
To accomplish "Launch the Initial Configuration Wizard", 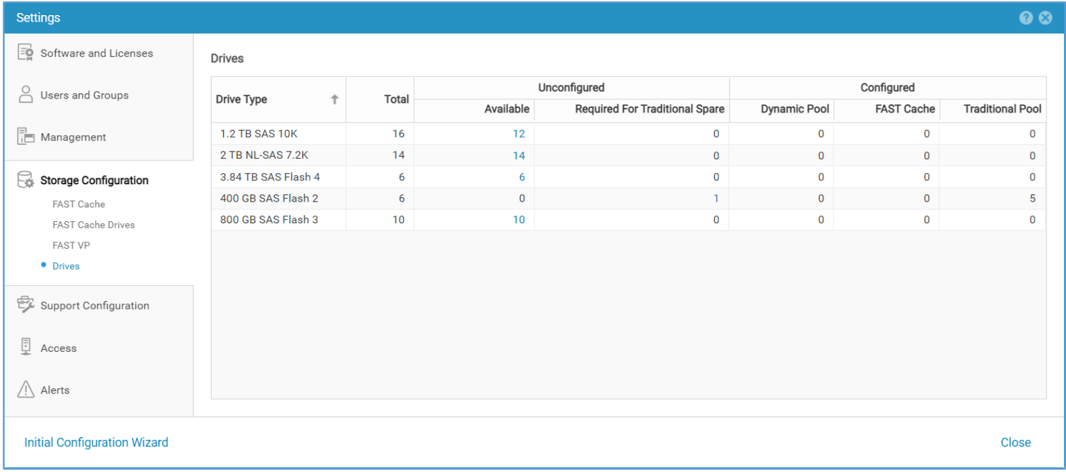I will coord(96,443).
